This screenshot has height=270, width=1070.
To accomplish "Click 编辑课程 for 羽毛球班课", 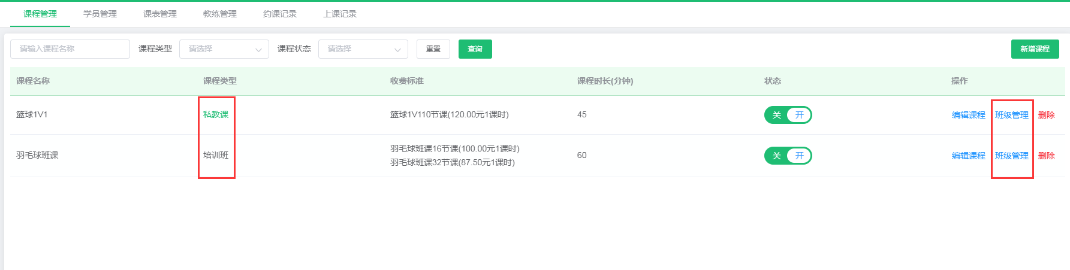I will 968,156.
